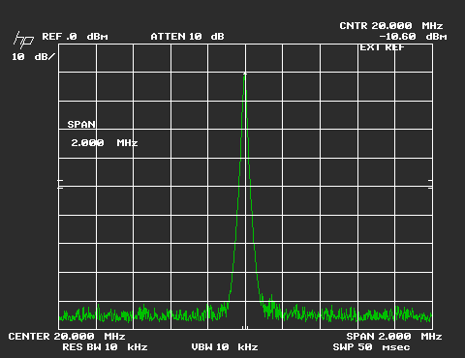Select the ATTEN 10 dB label
465x358 pixels.
187,37
